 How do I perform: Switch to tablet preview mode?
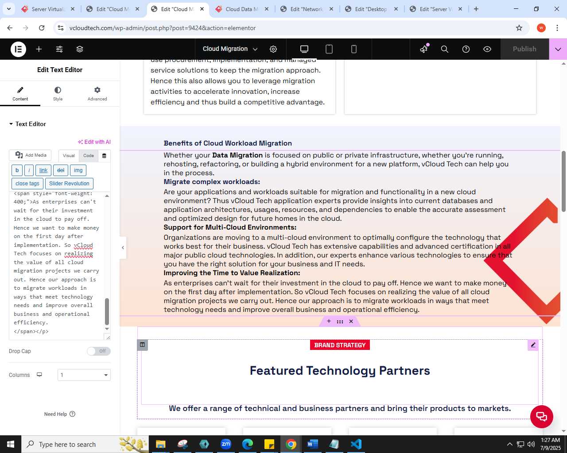tap(329, 49)
